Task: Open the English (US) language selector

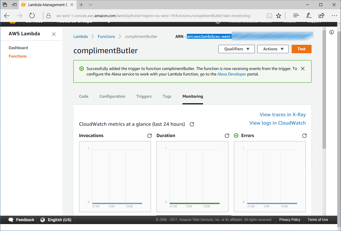Action: (56, 220)
